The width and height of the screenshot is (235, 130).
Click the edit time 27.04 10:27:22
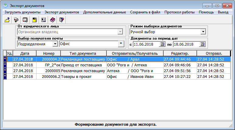coord(180,76)
